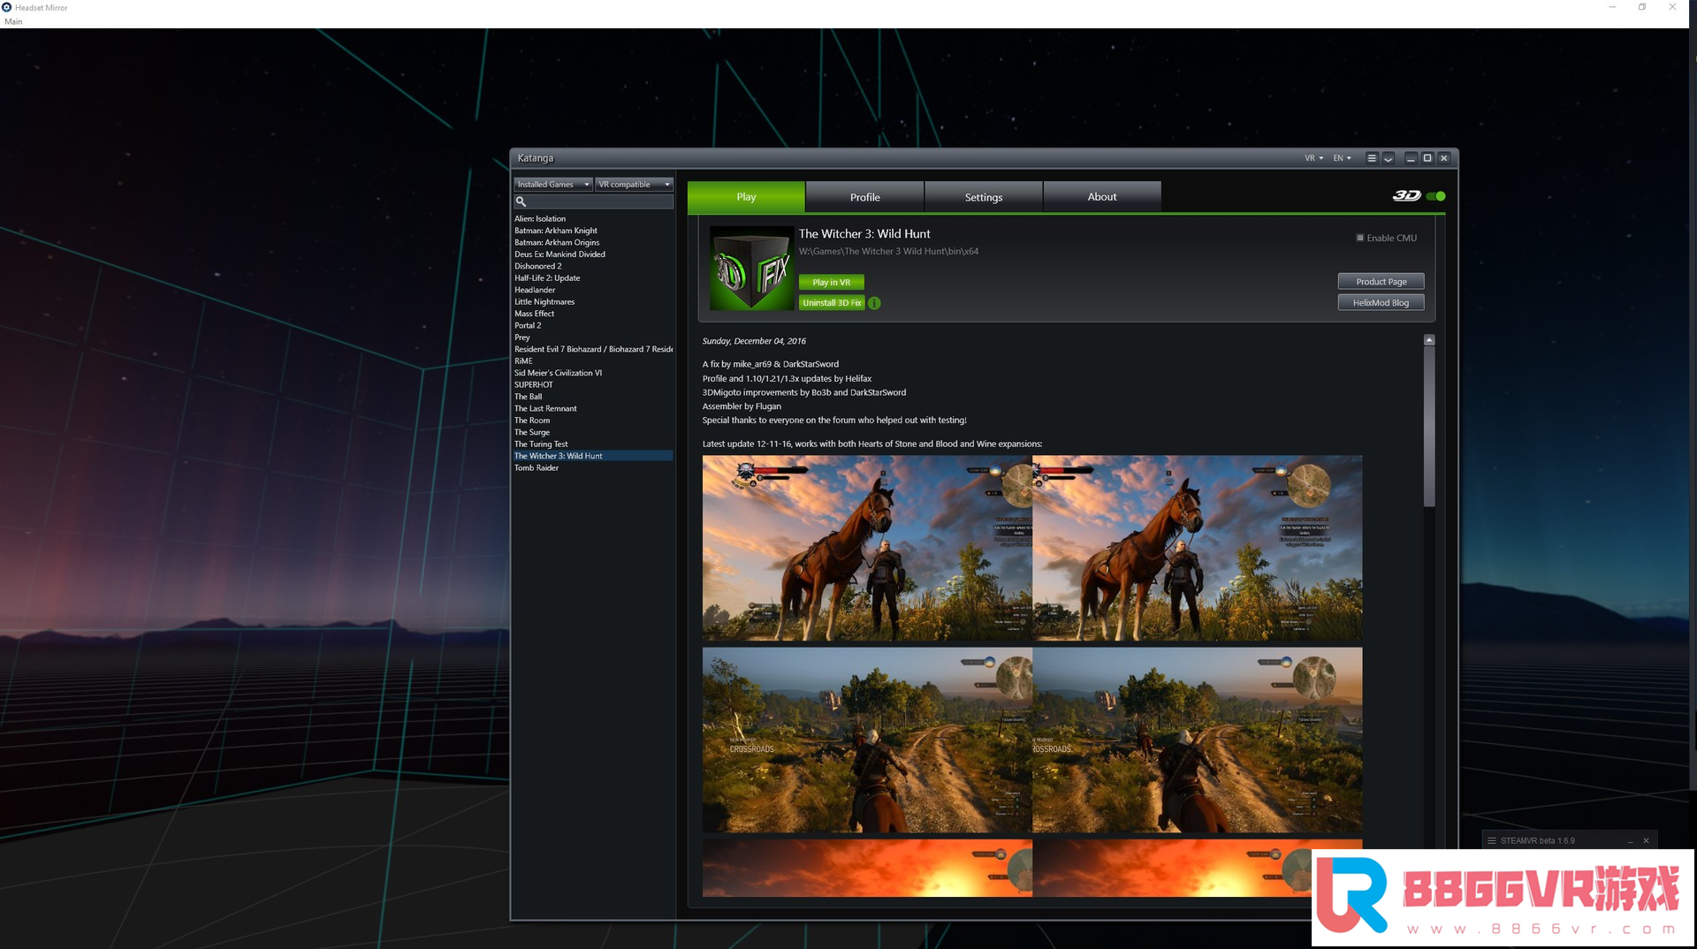Viewport: 1697px width, 949px height.
Task: Select RiME in game list
Action: point(593,361)
